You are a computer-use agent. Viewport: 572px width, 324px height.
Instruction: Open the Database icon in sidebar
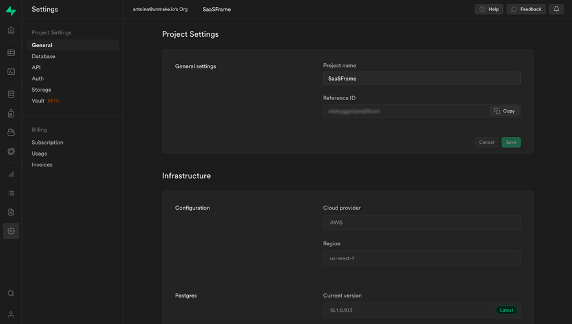[x=11, y=94]
